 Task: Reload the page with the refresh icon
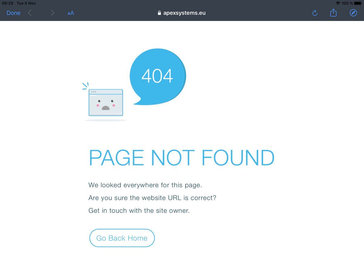point(315,13)
